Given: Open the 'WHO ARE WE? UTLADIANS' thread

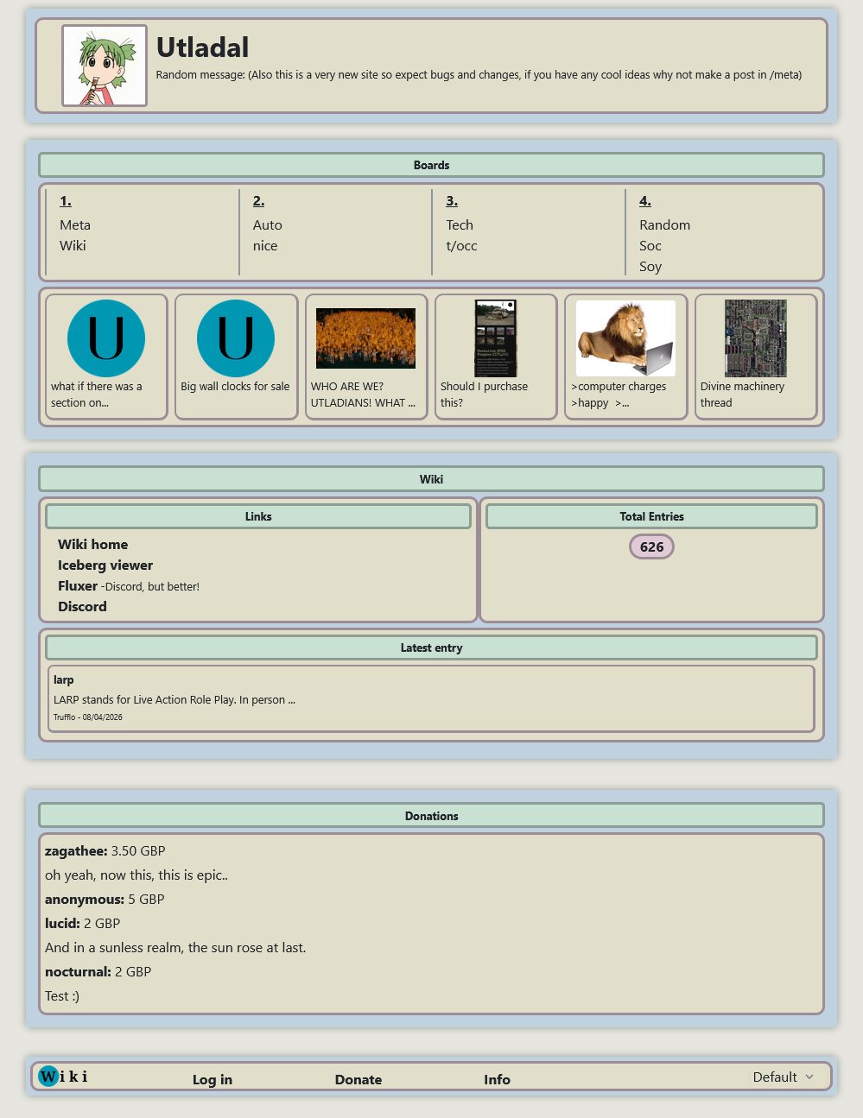Looking at the screenshot, I should click(x=365, y=338).
